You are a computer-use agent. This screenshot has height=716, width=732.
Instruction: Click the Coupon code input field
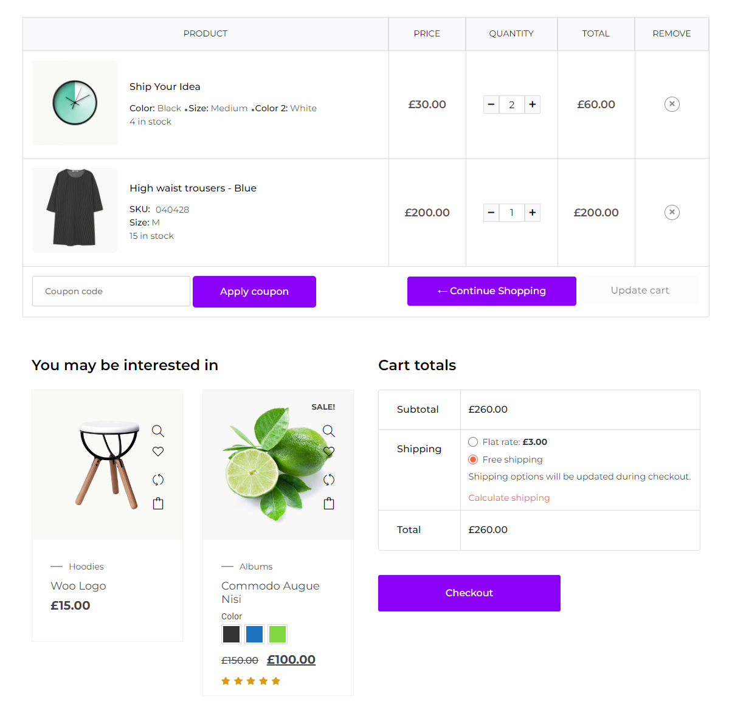click(111, 291)
